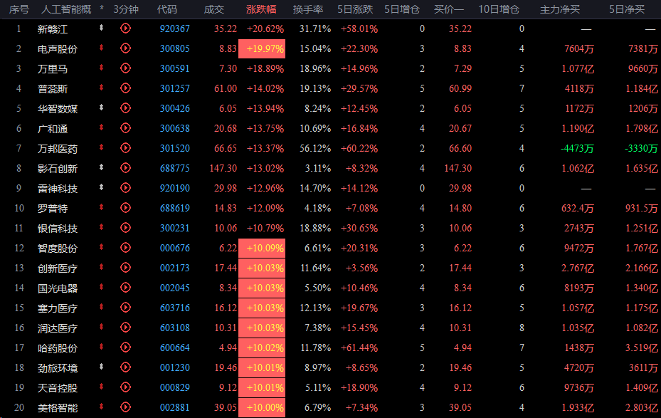Click the play icon in 罗普特 row

(126, 208)
